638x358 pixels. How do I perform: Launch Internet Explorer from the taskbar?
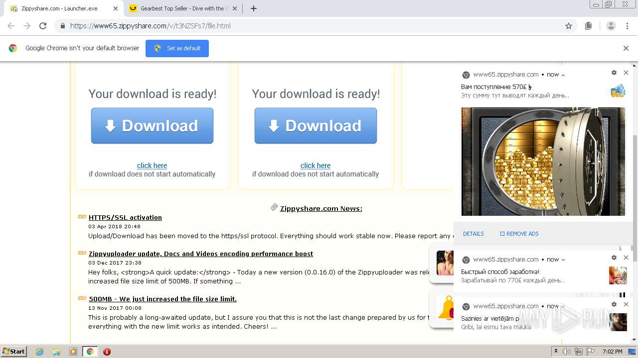pyautogui.click(x=39, y=352)
